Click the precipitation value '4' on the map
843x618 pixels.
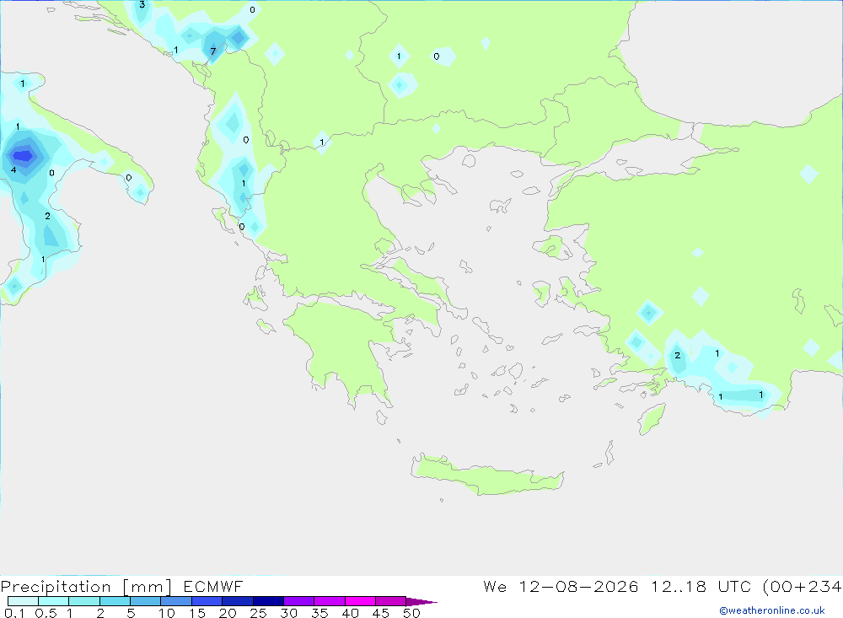click(13, 170)
